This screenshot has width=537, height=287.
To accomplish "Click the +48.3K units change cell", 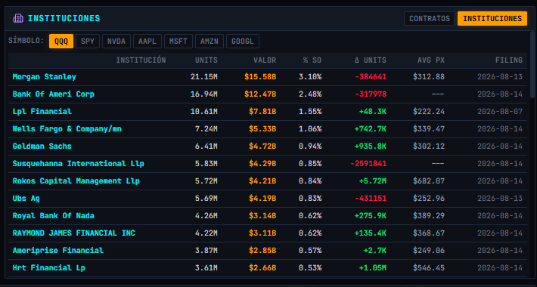I will [x=373, y=112].
